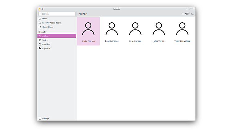Select Beatrix Potter author avatar

(x=112, y=29)
